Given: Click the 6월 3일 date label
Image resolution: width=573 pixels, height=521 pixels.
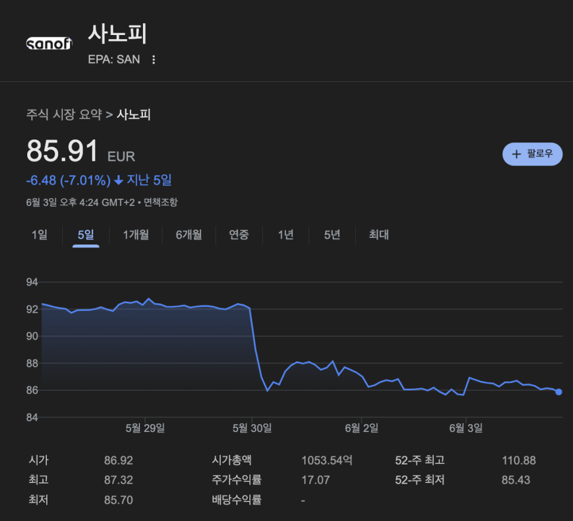Looking at the screenshot, I should pyautogui.click(x=466, y=428).
